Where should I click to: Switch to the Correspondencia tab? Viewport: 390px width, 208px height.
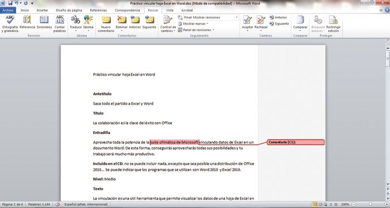click(128, 10)
